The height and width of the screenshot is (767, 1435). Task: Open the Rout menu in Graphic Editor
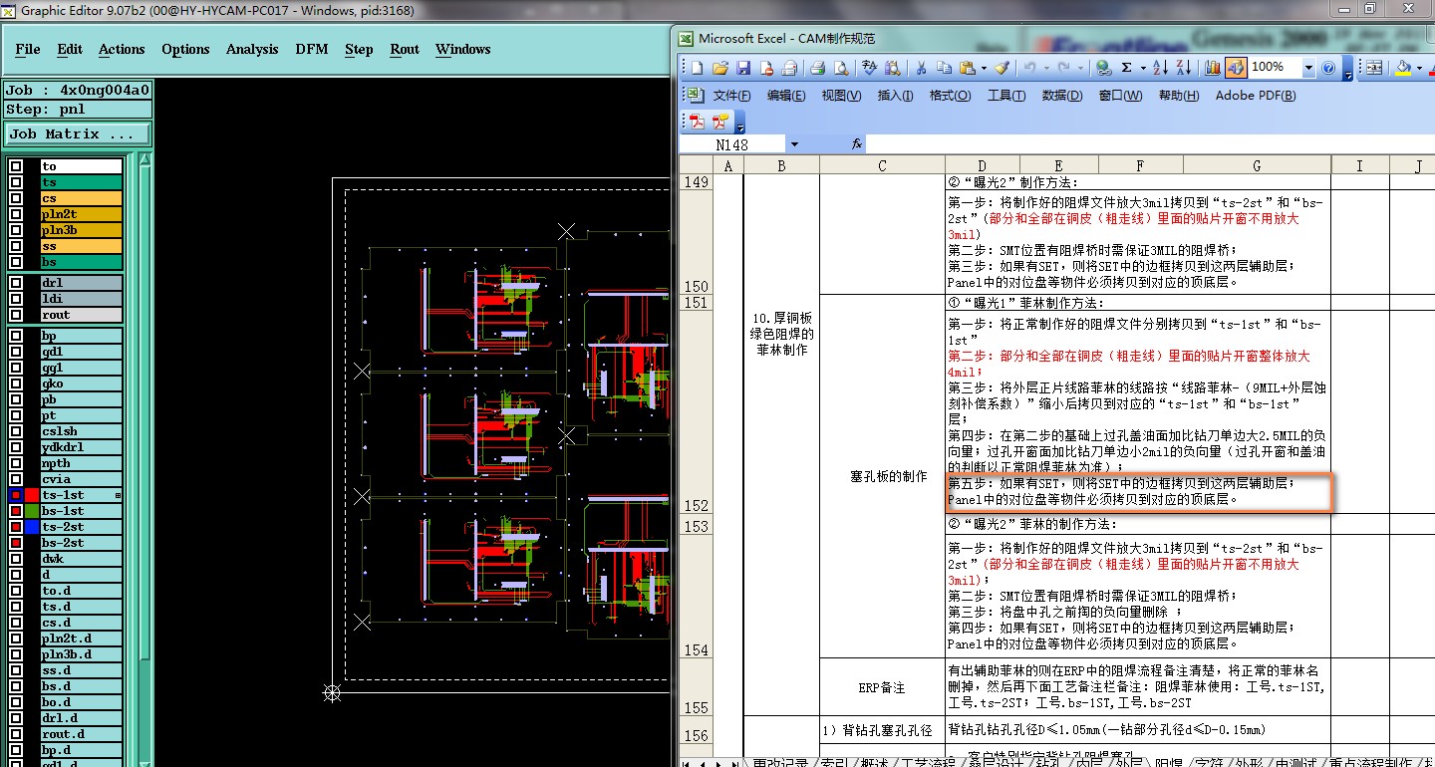point(405,49)
